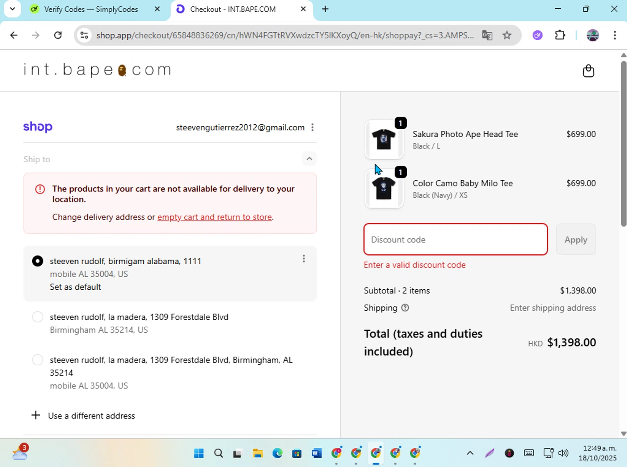
Task: Open the account options next to the email address
Action: coord(312,128)
